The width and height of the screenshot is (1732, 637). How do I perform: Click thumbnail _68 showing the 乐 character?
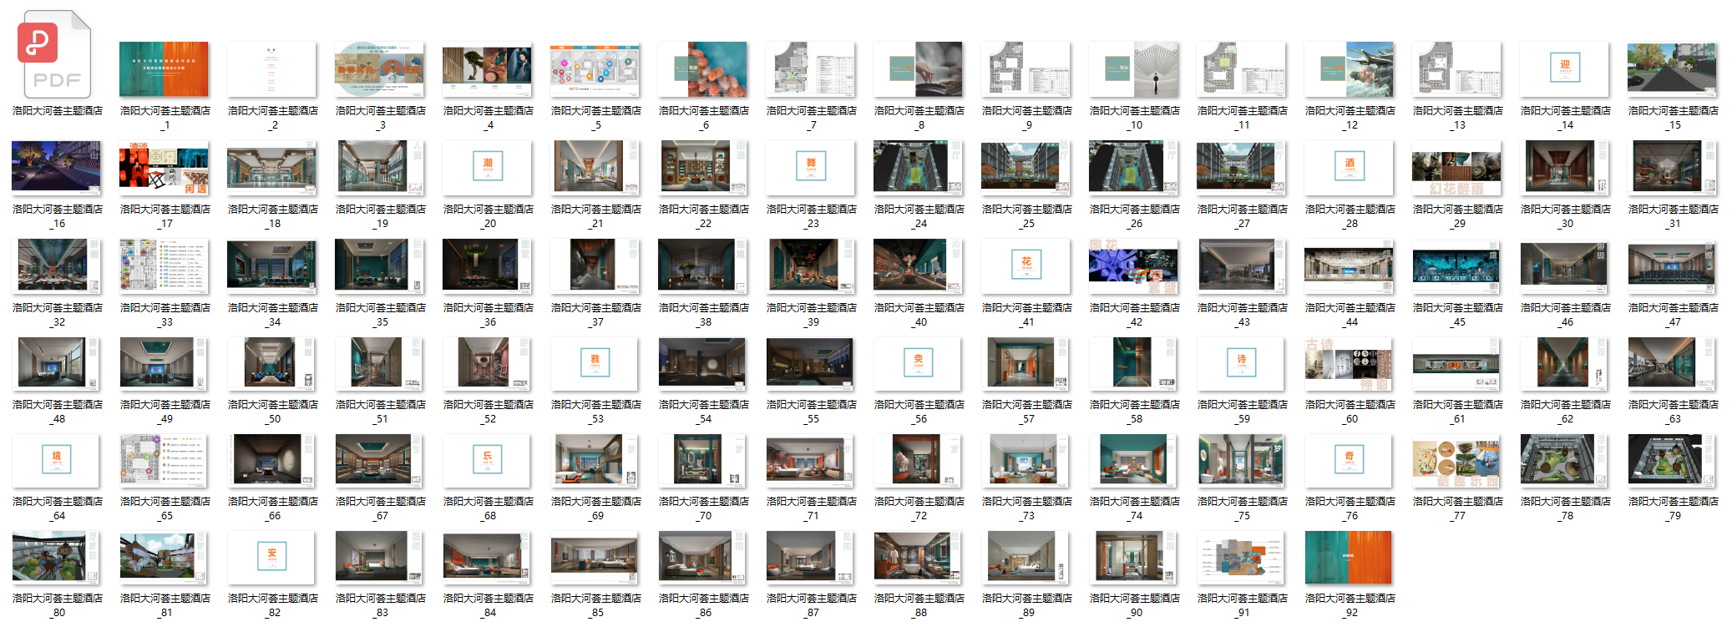pos(487,460)
